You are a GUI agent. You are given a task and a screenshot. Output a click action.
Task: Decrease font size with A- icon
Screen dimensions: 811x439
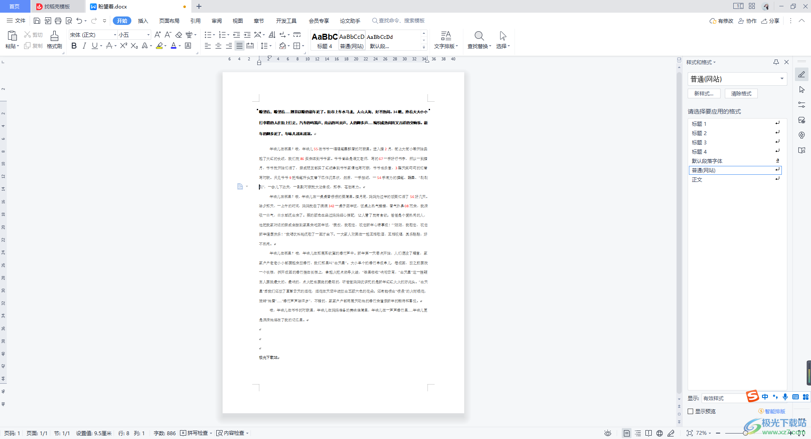[168, 35]
